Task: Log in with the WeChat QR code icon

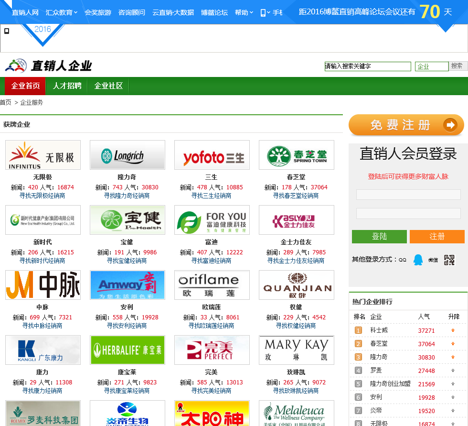Action: click(449, 260)
